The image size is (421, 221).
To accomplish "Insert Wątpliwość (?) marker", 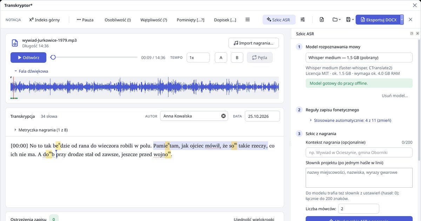I will (x=154, y=20).
